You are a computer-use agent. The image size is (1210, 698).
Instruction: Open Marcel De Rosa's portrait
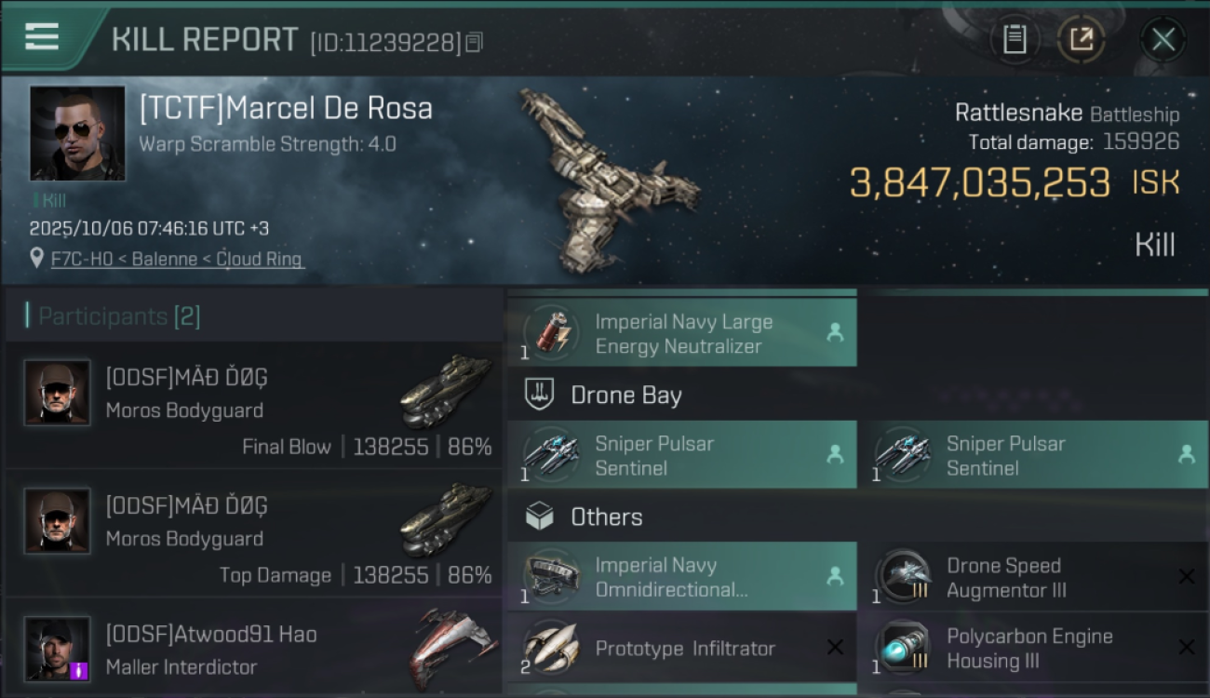point(77,133)
